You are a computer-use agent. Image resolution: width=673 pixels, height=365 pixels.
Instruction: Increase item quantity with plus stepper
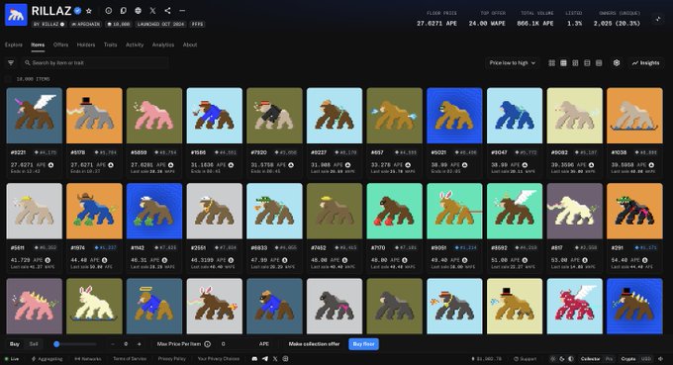140,344
